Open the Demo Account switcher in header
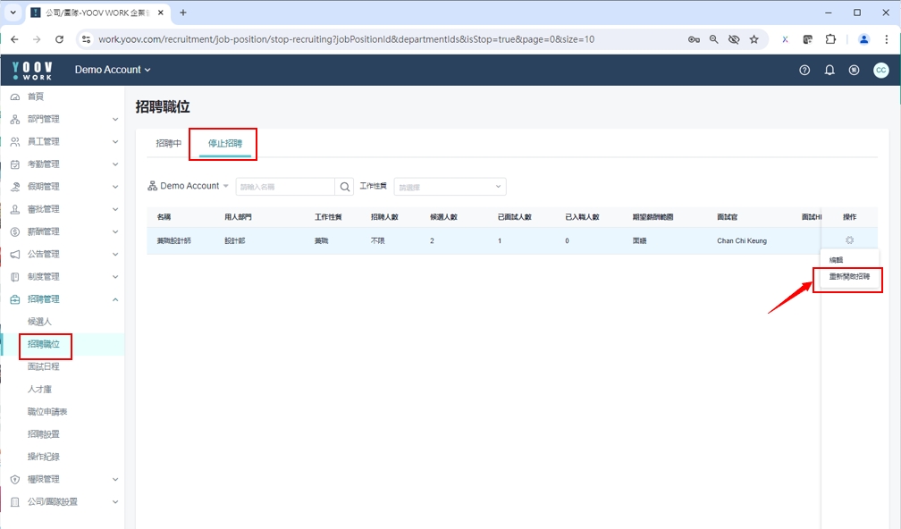 tap(113, 70)
